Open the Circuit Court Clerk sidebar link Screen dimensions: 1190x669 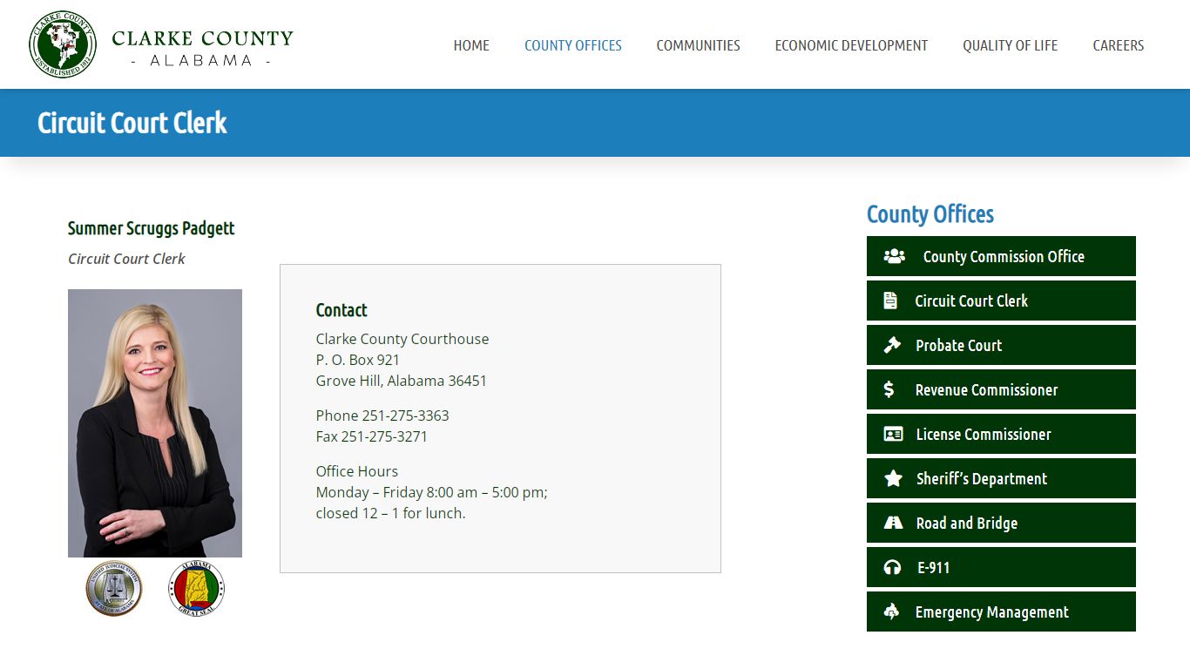pyautogui.click(x=1001, y=301)
